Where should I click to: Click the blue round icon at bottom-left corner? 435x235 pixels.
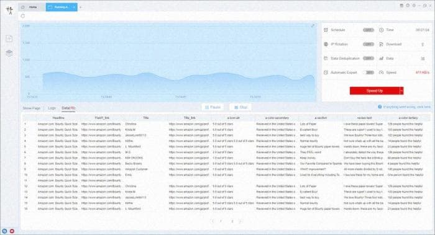pos(4,231)
